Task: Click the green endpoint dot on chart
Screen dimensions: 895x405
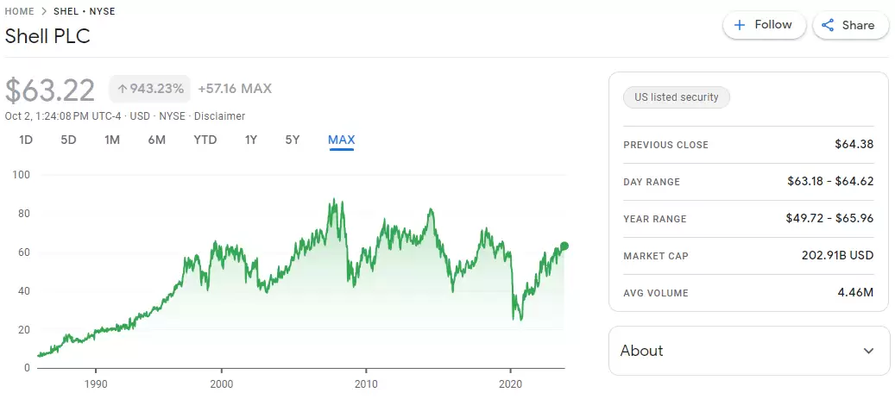Action: click(564, 246)
